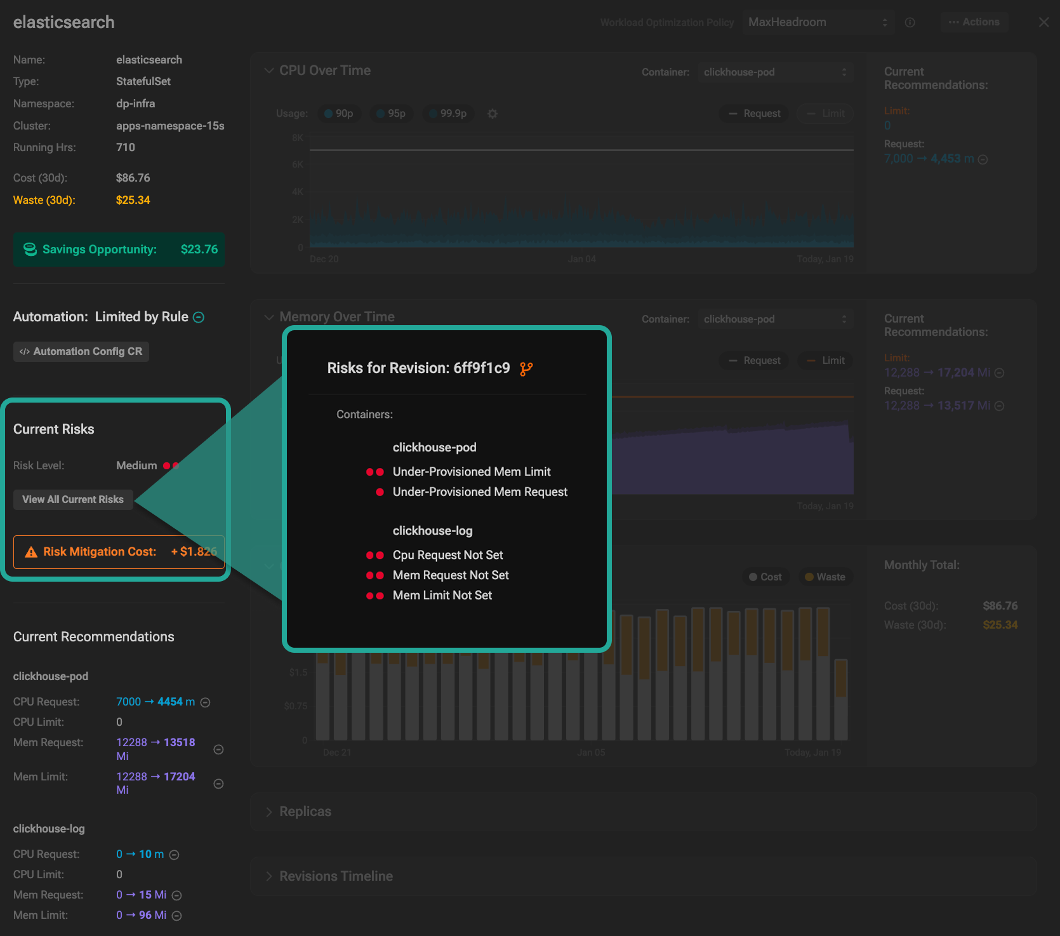The height and width of the screenshot is (936, 1060).
Task: Click the Savings Opportunity banner amount $23.76
Action: tap(199, 250)
